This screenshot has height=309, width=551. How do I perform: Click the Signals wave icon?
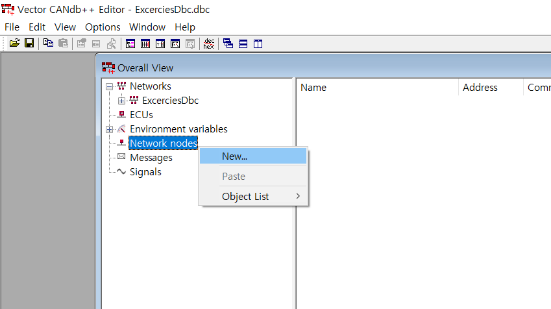(121, 171)
